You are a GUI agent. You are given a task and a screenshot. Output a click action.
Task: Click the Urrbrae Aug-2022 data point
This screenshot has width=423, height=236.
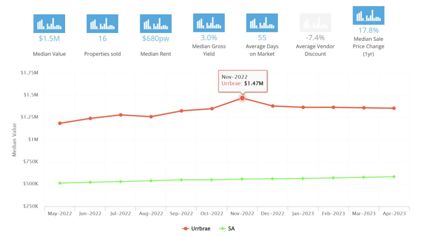tap(151, 116)
